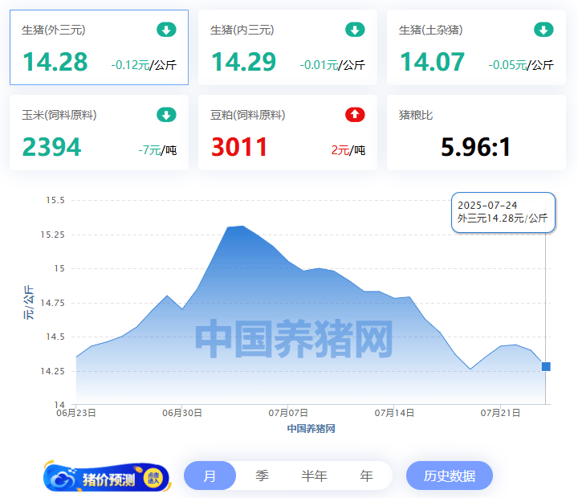
Task: Click the 14.75 y-axis label
Action: [53, 303]
